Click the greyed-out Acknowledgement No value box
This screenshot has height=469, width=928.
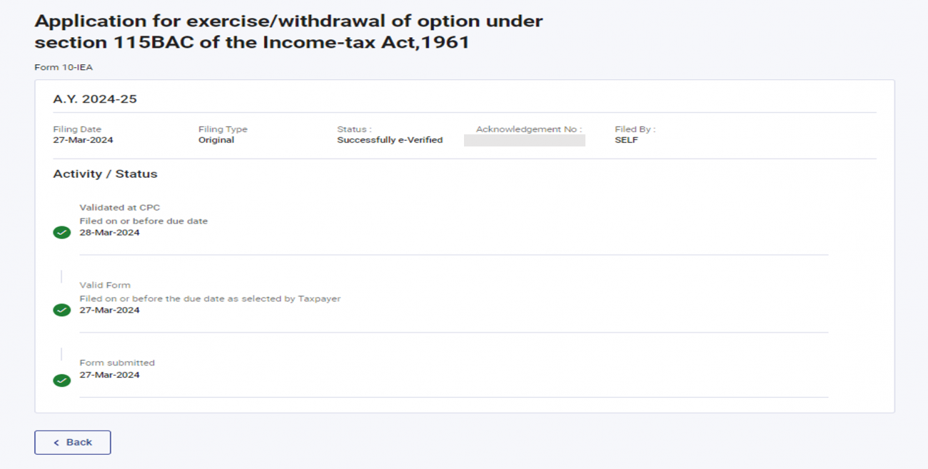click(524, 141)
